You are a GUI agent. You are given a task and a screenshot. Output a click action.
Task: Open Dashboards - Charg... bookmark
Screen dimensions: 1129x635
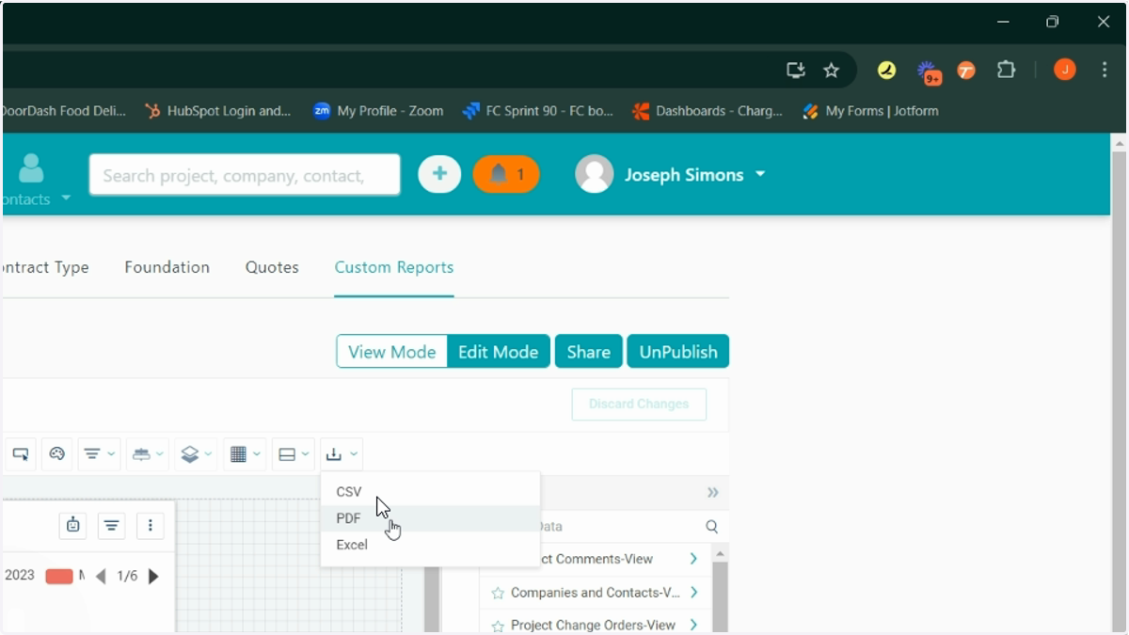[x=708, y=111]
